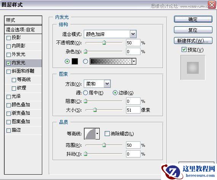The image size is (217, 180).
Task: Uncheck the 内发光 inner glow checkbox
Action: (x=9, y=63)
